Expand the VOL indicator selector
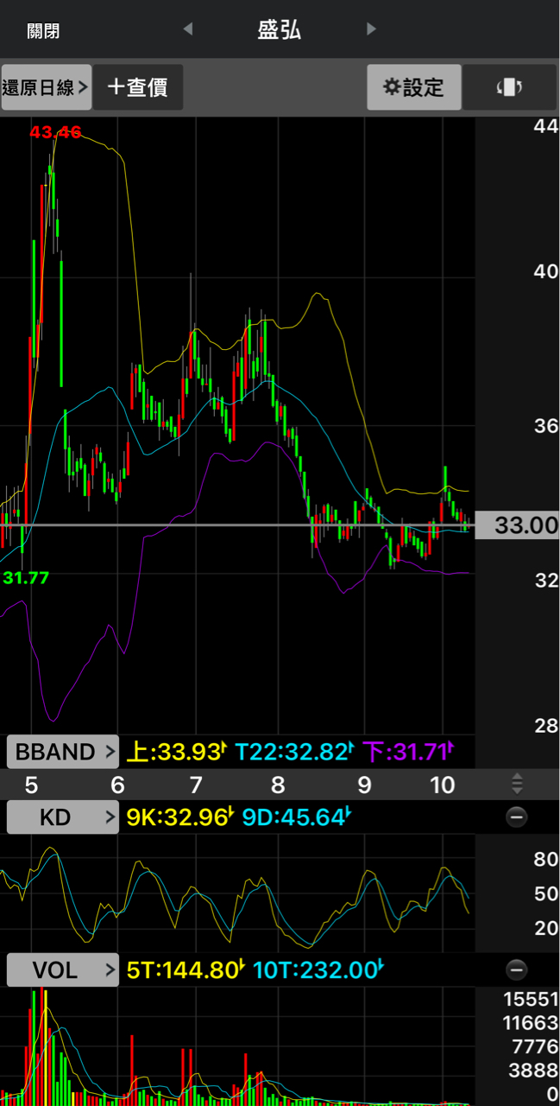Screen dimensions: 560x1106 63,970
